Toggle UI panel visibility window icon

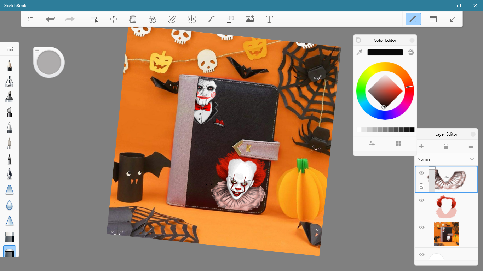[433, 19]
